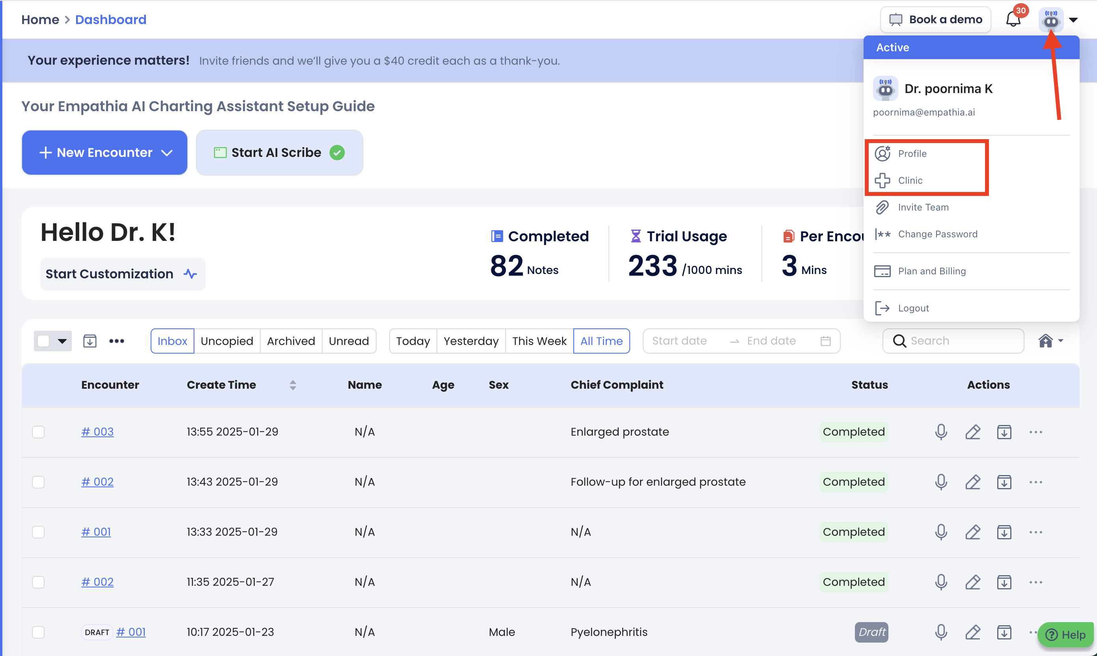Select Clinic in the account menu
This screenshot has width=1097, height=656.
point(910,180)
